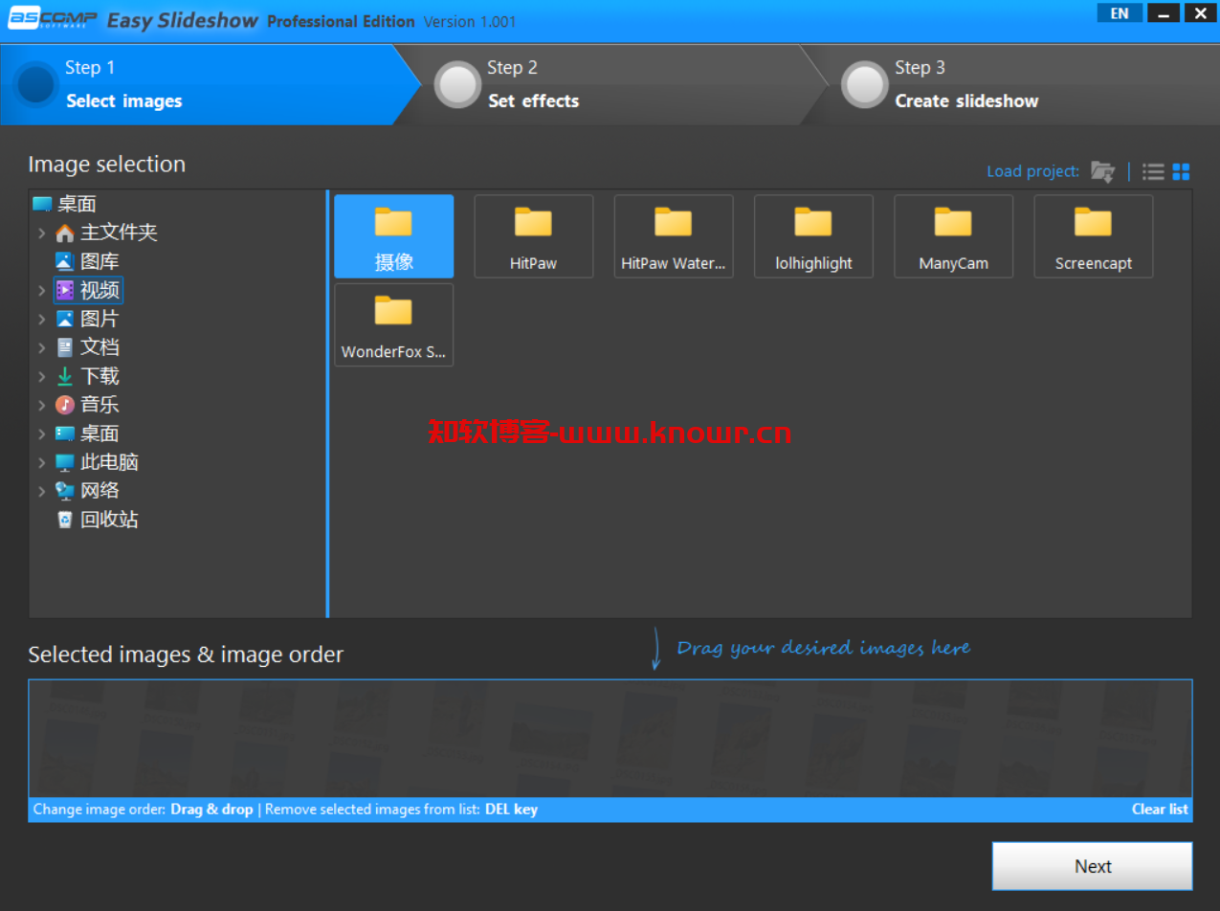Select 回收站 text in folder tree
1220x911 pixels.
pyautogui.click(x=109, y=520)
